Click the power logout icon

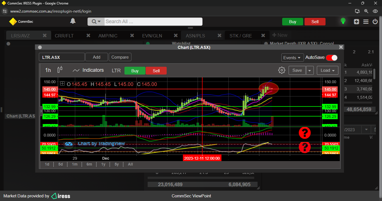pyautogui.click(x=375, y=21)
